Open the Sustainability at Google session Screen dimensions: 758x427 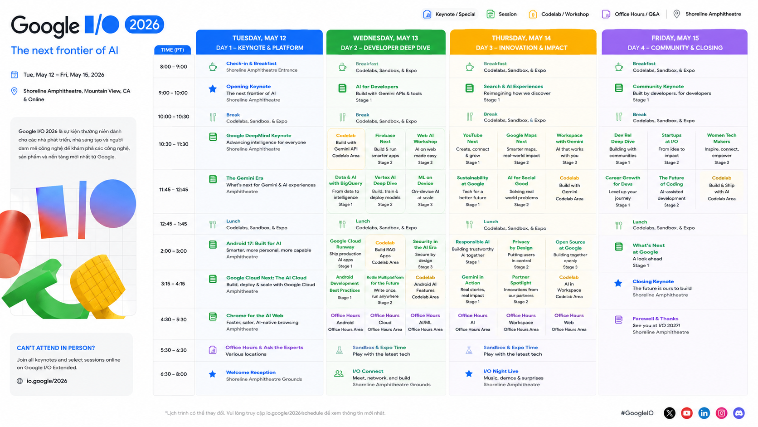(x=472, y=191)
